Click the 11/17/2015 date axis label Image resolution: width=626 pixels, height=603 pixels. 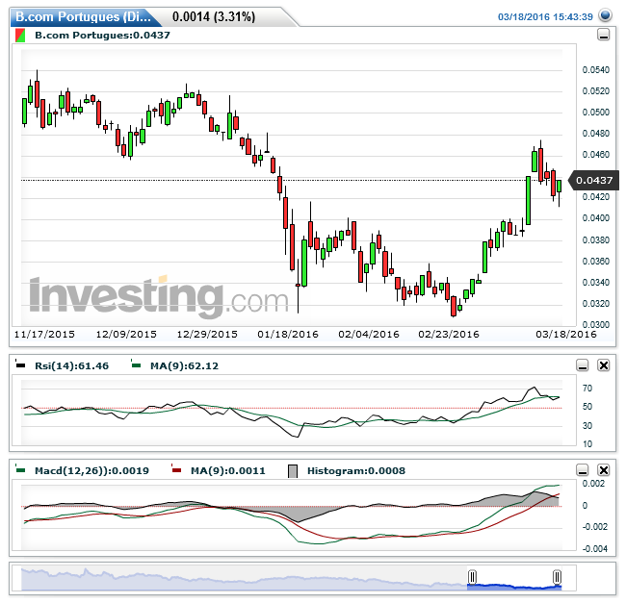[44, 334]
